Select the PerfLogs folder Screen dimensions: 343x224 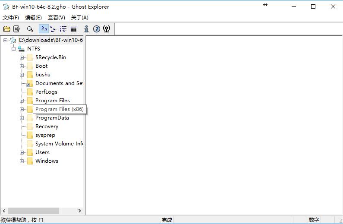click(46, 92)
